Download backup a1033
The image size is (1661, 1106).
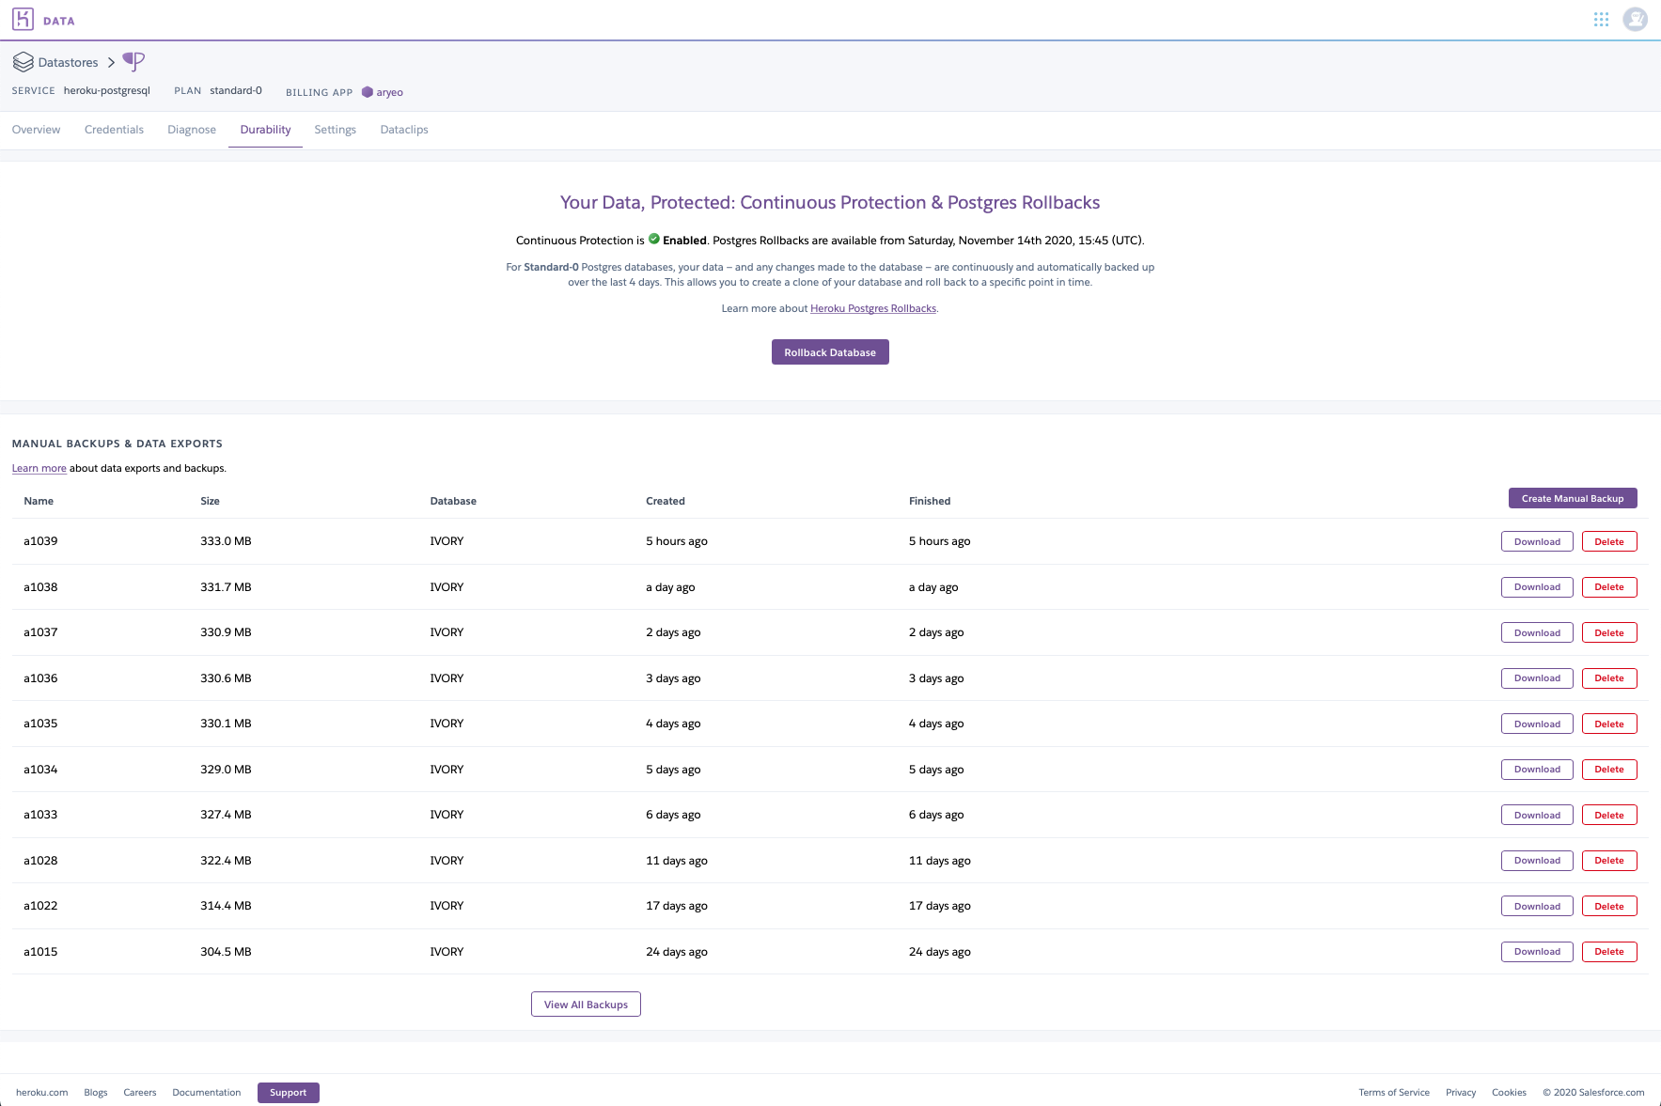coord(1537,815)
